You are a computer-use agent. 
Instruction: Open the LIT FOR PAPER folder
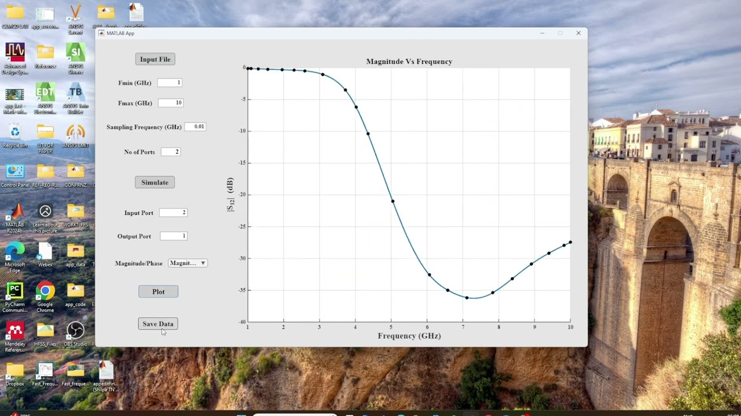point(45,138)
